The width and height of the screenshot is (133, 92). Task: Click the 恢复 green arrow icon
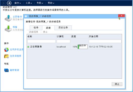8,29
